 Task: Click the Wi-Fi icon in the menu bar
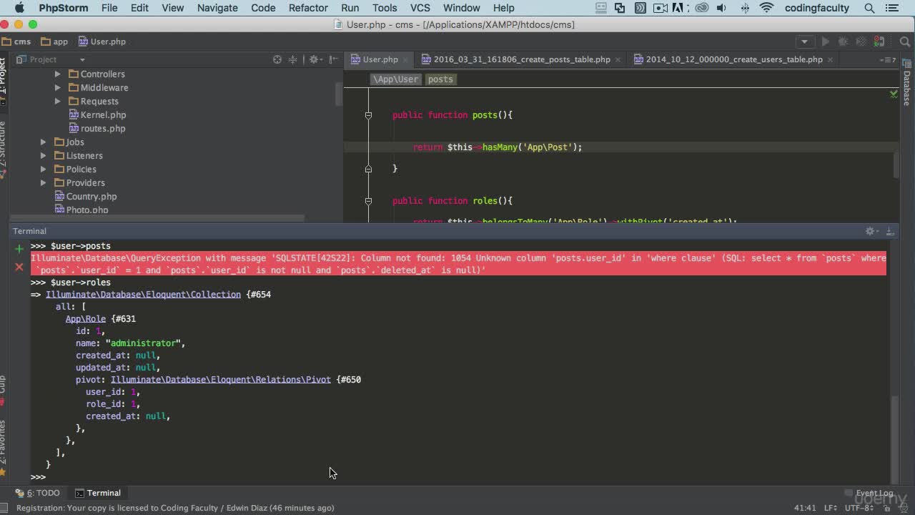point(767,8)
